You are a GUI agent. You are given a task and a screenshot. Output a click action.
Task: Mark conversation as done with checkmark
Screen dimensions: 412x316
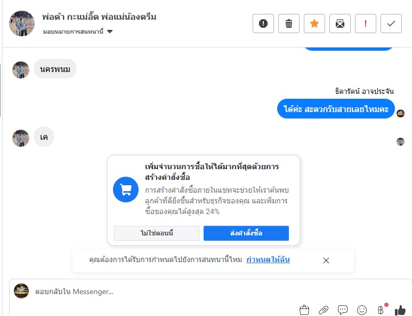pyautogui.click(x=391, y=23)
